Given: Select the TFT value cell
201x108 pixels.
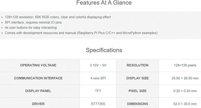Looking at the screenshot, I should tap(98, 91).
